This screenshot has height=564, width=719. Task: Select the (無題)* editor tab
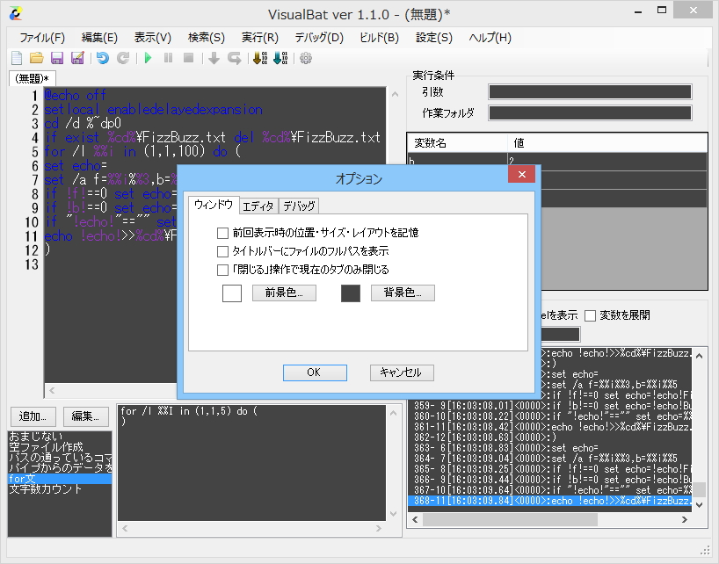pyautogui.click(x=33, y=78)
